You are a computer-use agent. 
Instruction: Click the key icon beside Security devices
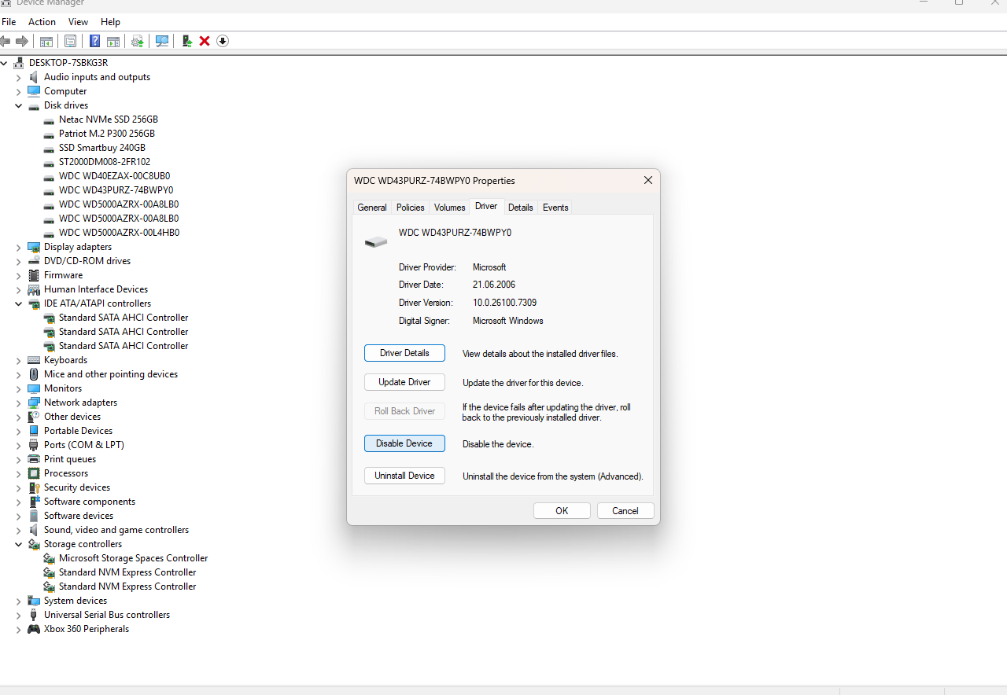coord(34,487)
